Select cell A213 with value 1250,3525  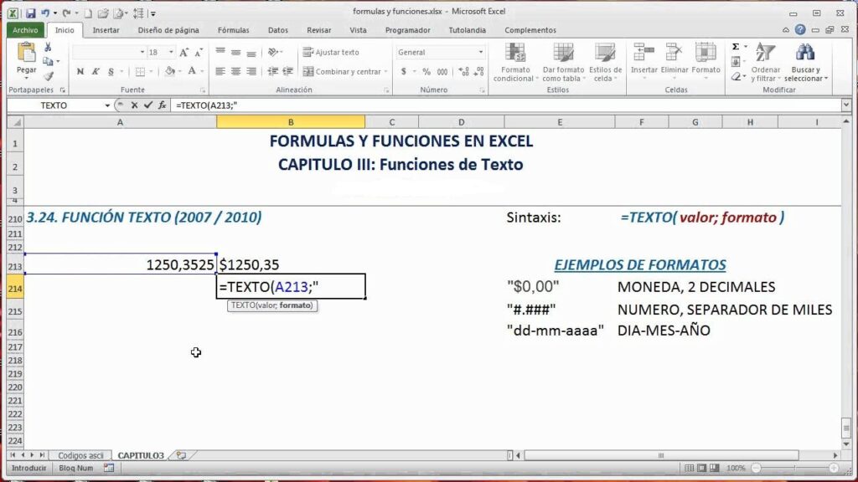(121, 264)
